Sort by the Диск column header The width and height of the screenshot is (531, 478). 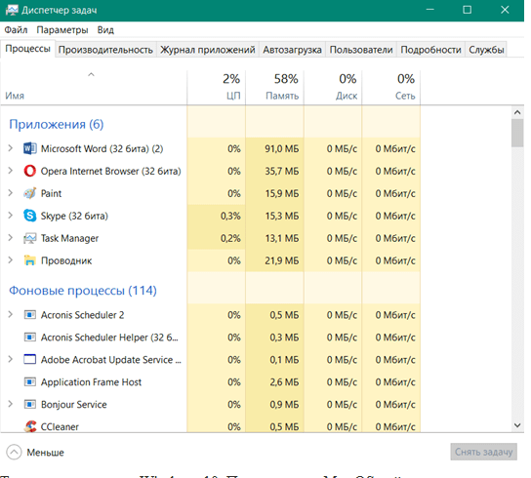(x=333, y=88)
